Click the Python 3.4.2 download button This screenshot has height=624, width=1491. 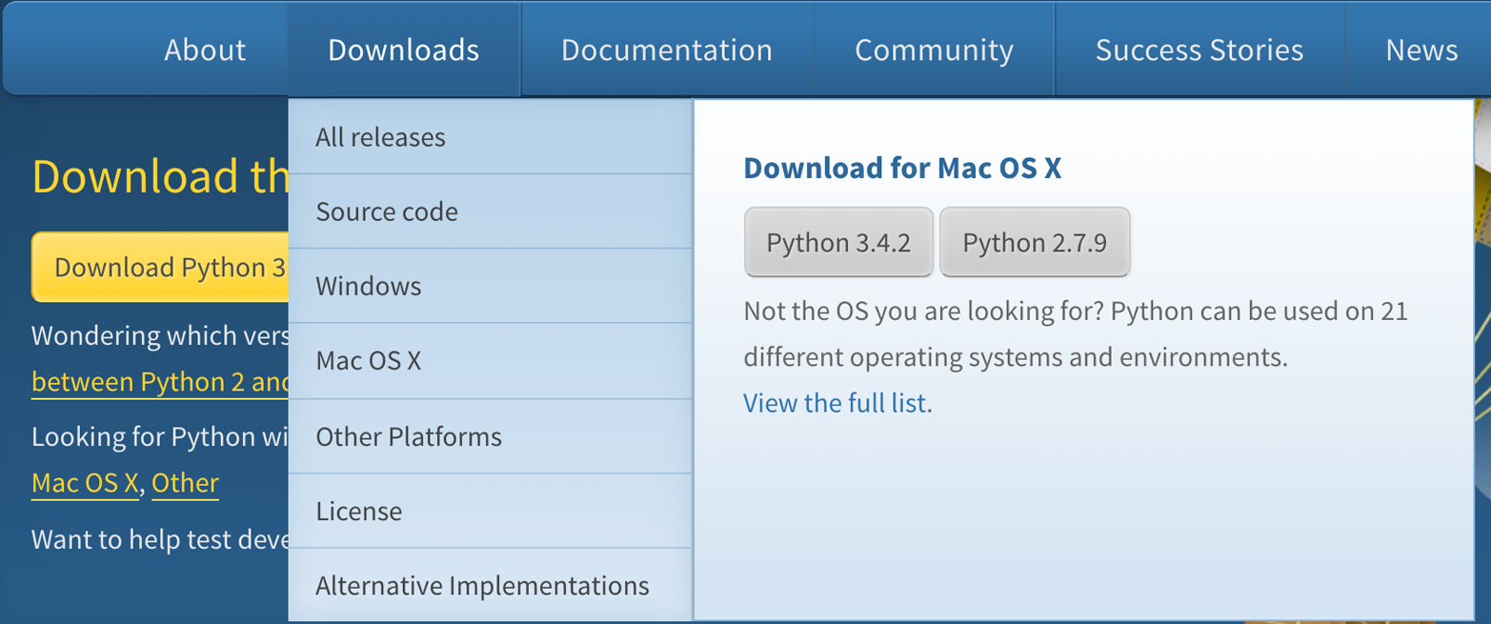coord(838,242)
